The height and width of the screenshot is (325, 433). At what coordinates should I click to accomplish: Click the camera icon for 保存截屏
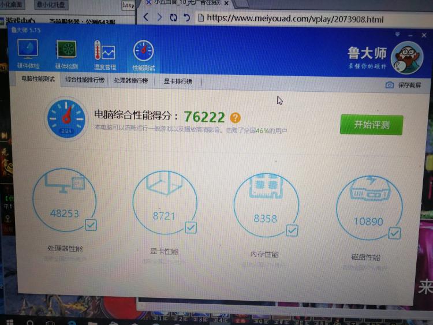click(389, 85)
